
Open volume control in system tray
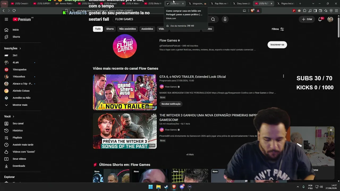(321, 187)
